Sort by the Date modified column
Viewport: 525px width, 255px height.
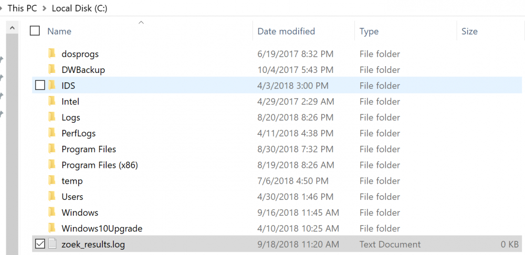[x=286, y=31]
